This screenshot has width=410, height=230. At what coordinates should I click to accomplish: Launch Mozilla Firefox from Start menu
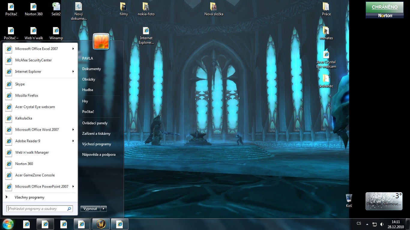click(x=40, y=95)
